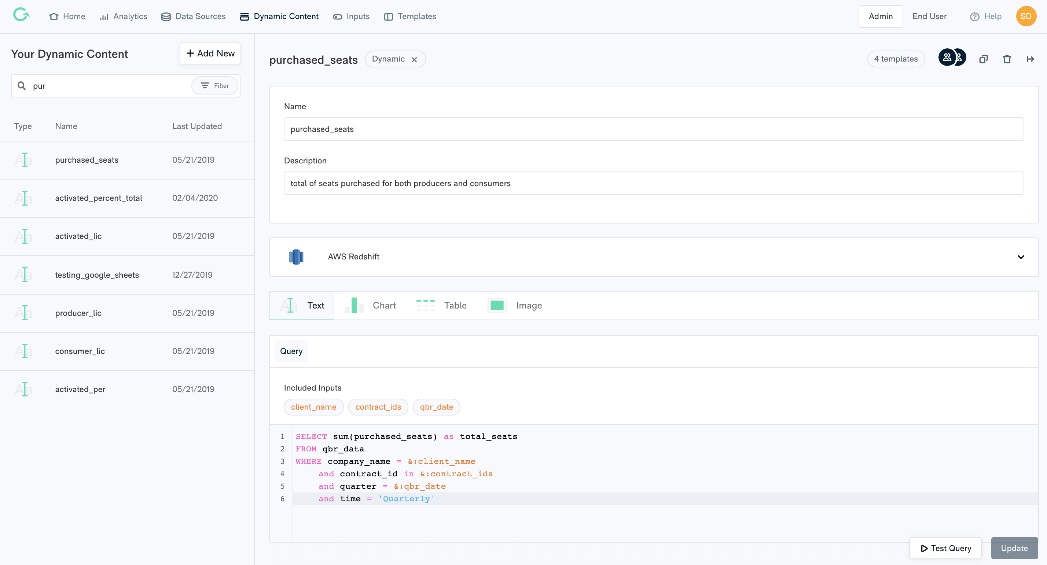Open the Filter options dropdown
Viewport: 1047px width, 565px height.
[214, 86]
